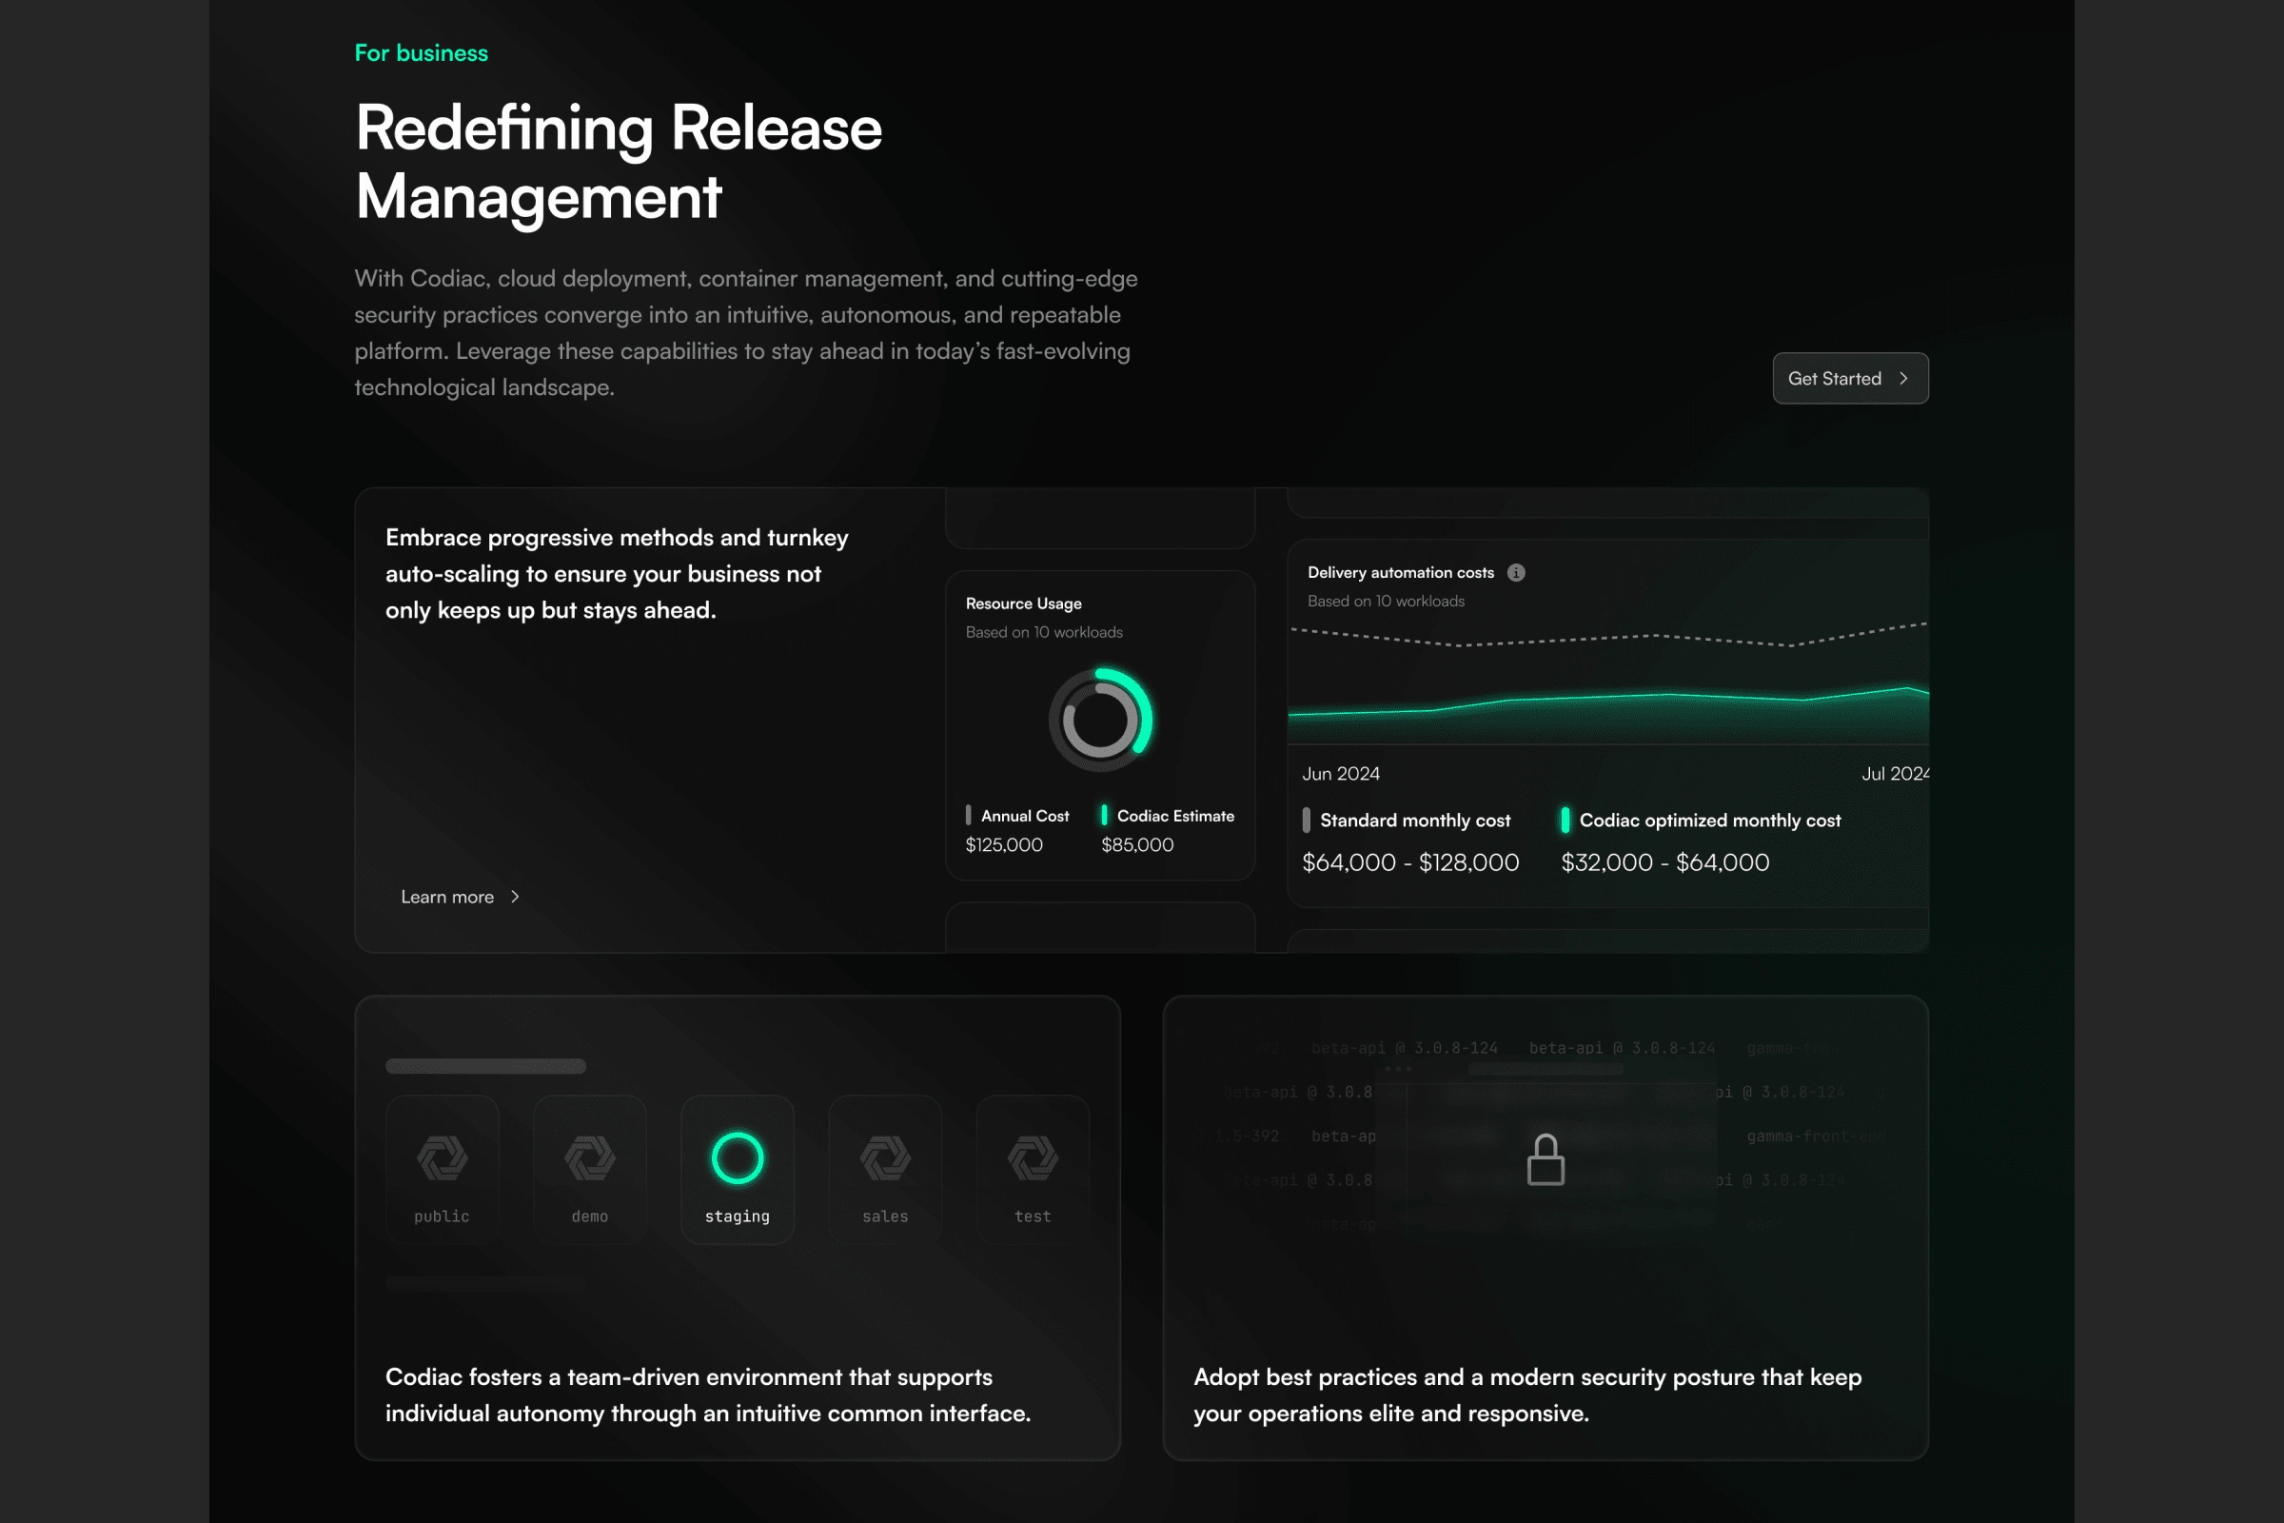The image size is (2284, 1523).
Task: Click the Annual Cost legend label
Action: click(x=1025, y=816)
